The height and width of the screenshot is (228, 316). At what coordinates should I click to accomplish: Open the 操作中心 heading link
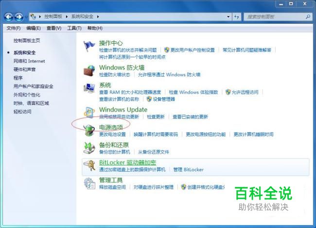(x=111, y=43)
